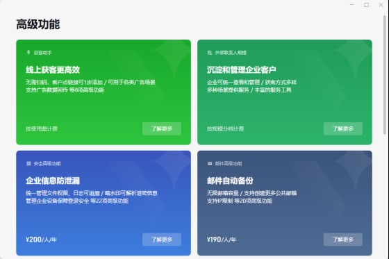Click the 邮件高级功能 label
Screen dimensions: 389x259
(229, 163)
